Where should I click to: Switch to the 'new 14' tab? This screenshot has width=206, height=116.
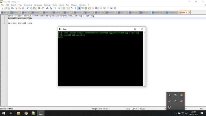coord(145,13)
